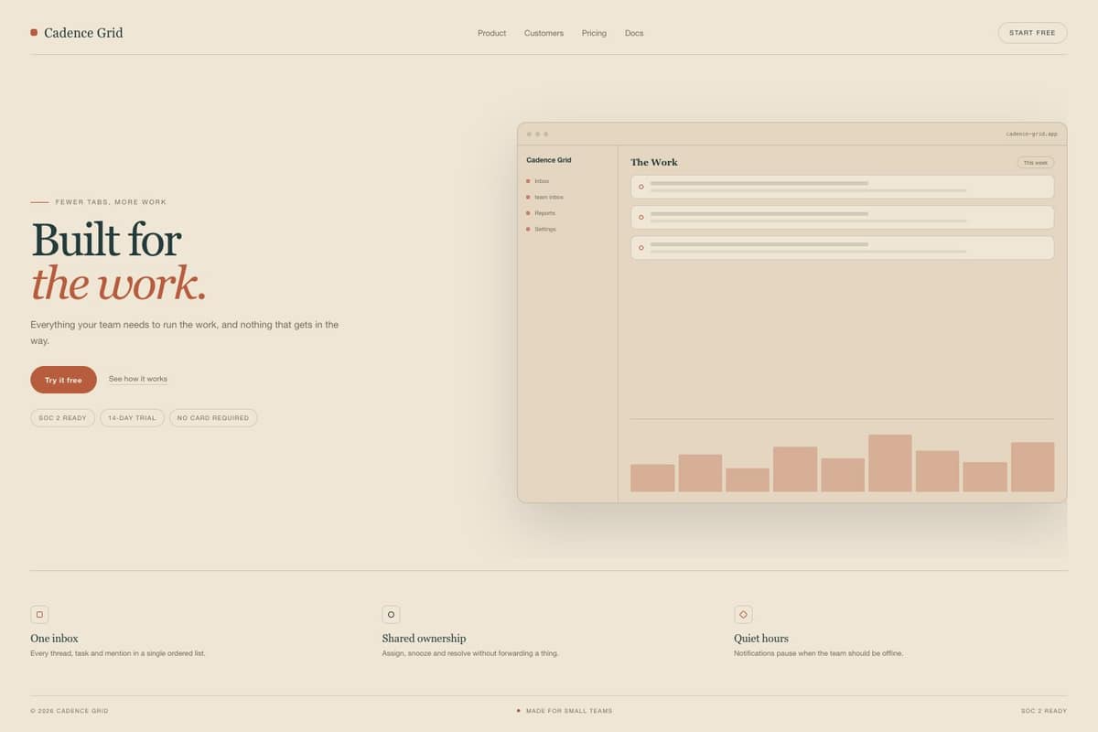Click the Team inbox bullet in mockup sidebar
Image resolution: width=1098 pixels, height=732 pixels.
point(528,197)
